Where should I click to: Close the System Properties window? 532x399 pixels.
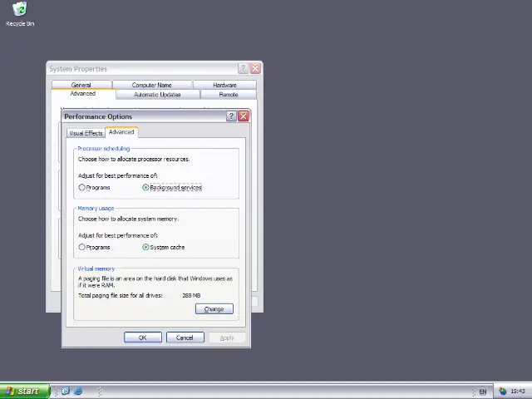click(255, 69)
